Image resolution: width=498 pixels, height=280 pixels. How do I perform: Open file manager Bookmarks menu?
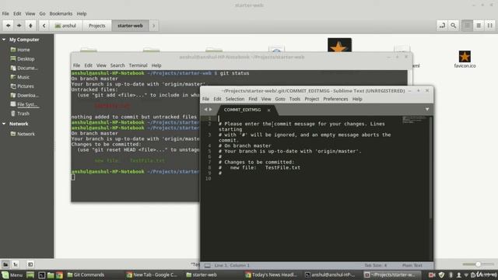tap(61, 14)
